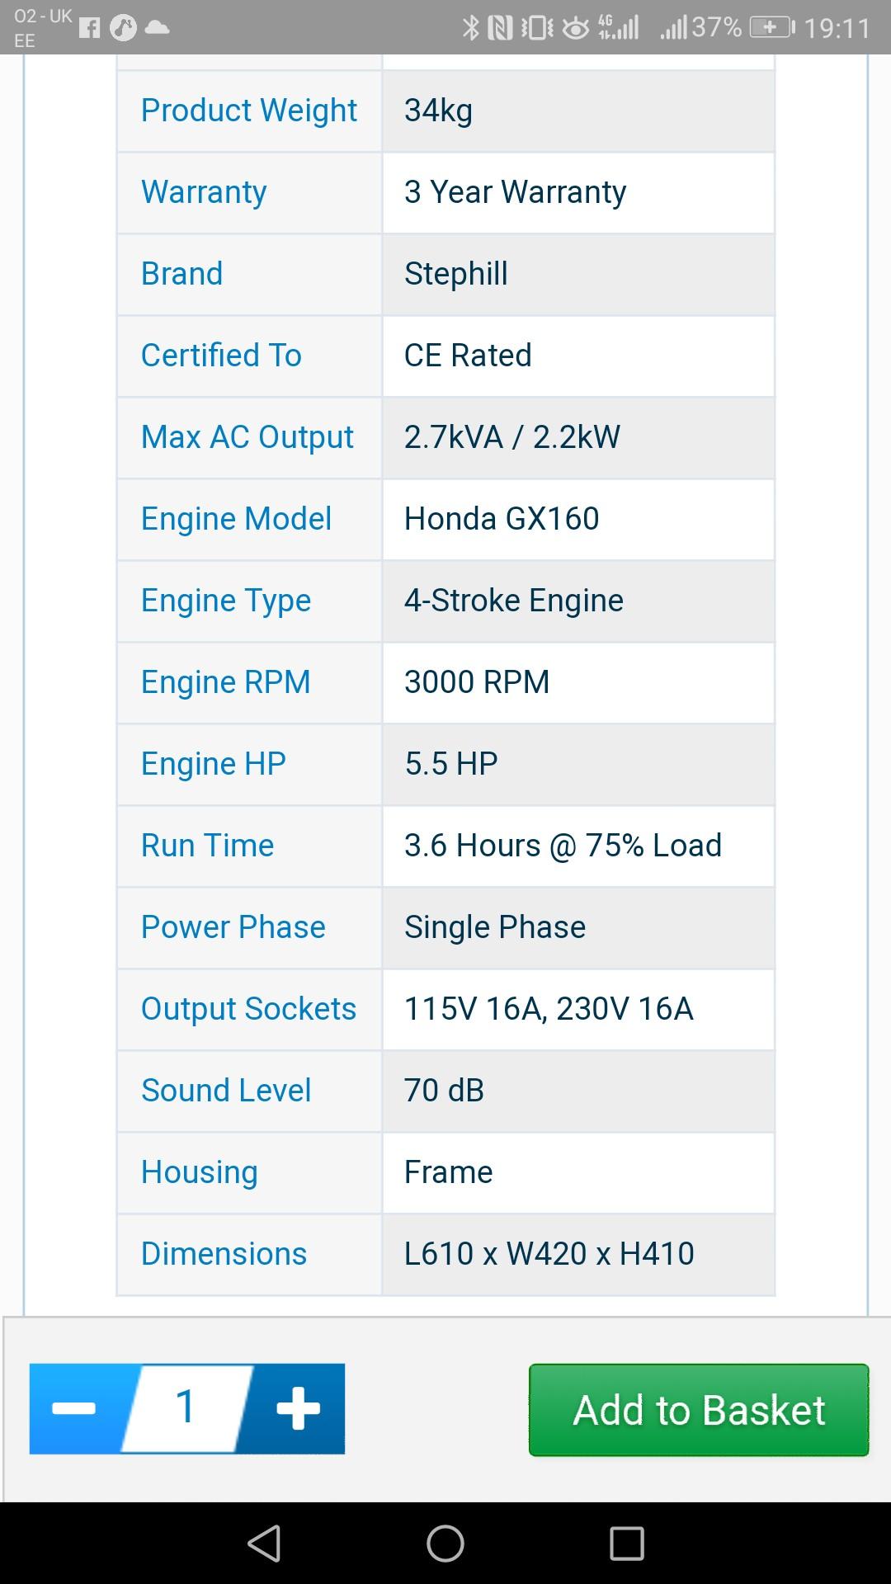Tap the quantity input field showing 1

(186, 1409)
